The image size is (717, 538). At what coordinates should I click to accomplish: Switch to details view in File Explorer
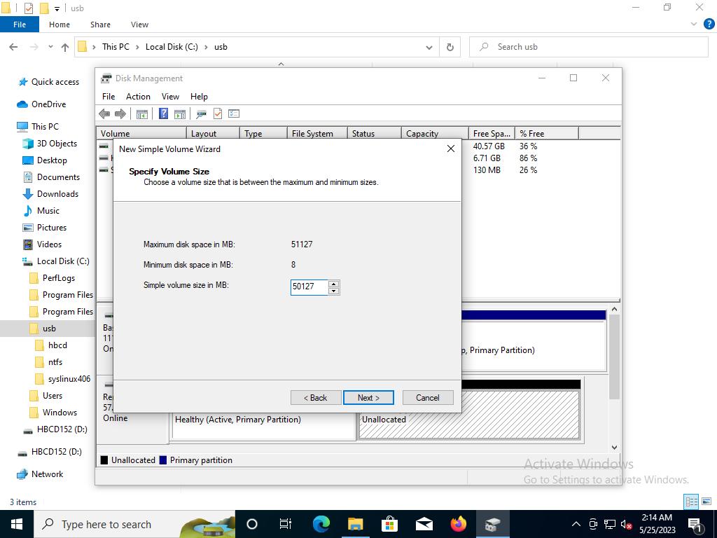click(691, 502)
